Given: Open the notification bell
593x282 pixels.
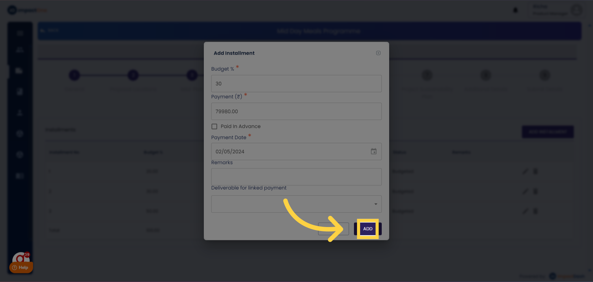Looking at the screenshot, I should tap(515, 10).
